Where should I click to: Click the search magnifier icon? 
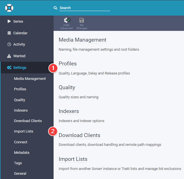(x=56, y=8)
